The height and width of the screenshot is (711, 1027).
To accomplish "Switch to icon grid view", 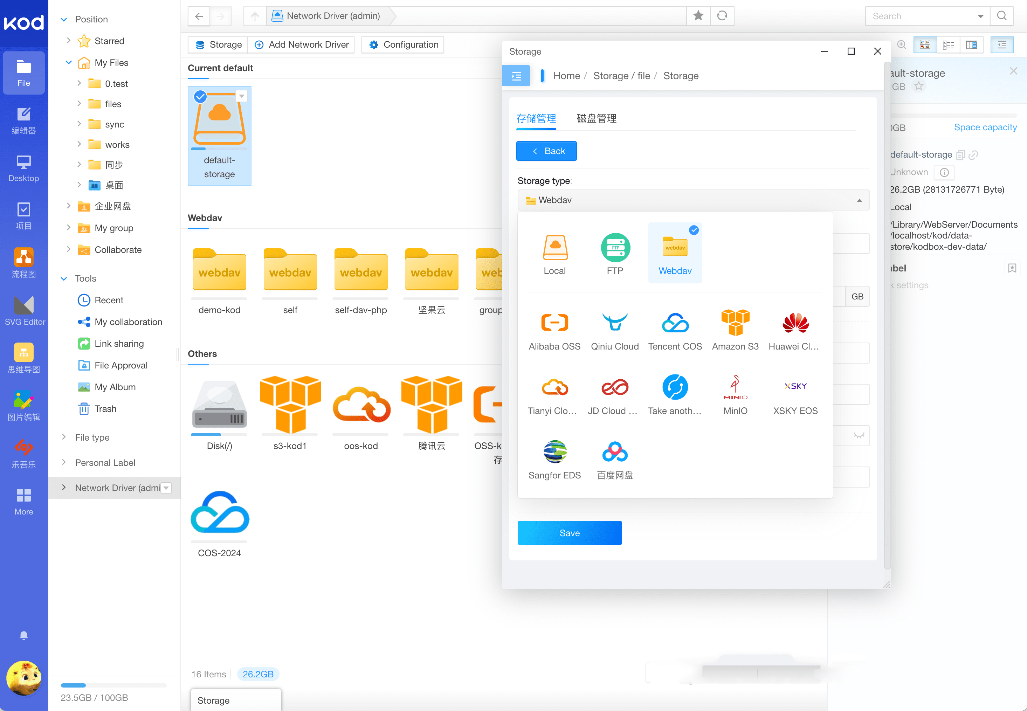I will 925,44.
